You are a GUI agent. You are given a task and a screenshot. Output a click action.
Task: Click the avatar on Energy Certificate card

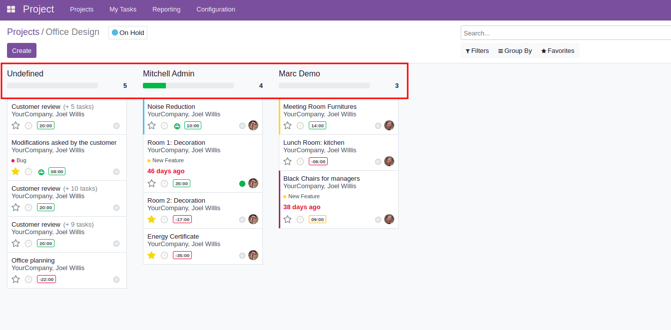(x=253, y=255)
